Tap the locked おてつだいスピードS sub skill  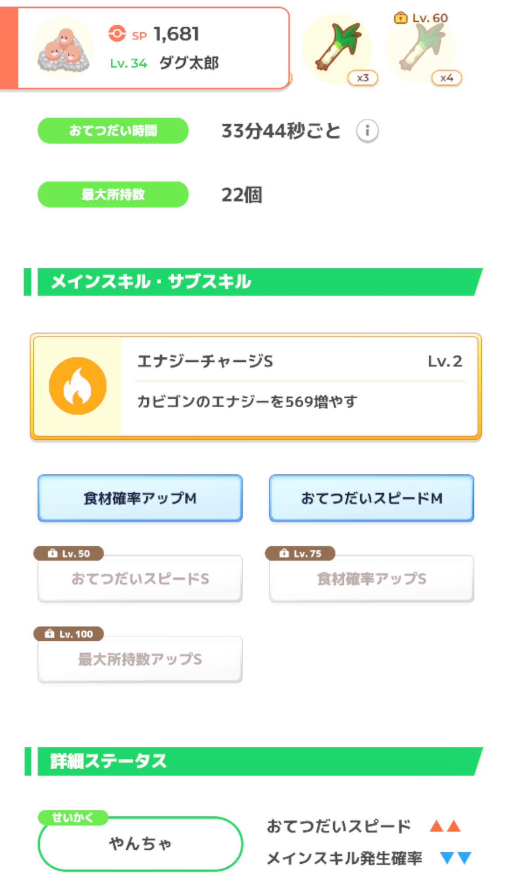[x=140, y=580]
